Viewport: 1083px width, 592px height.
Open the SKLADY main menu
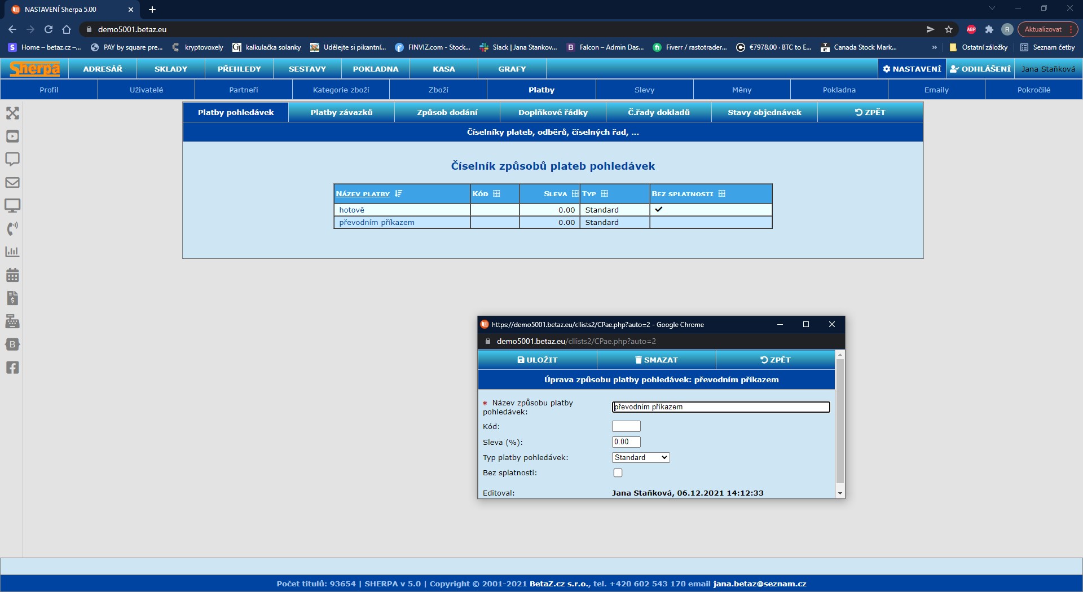coord(171,69)
